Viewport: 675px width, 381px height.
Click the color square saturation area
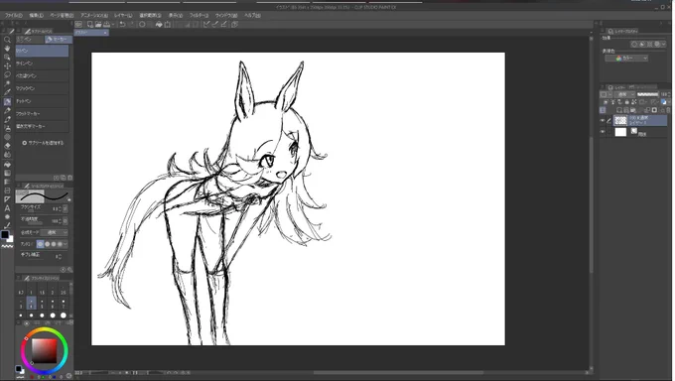pos(45,351)
